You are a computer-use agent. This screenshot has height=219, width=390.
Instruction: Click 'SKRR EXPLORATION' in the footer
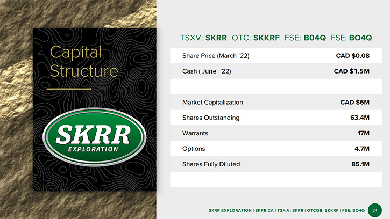coord(230,210)
